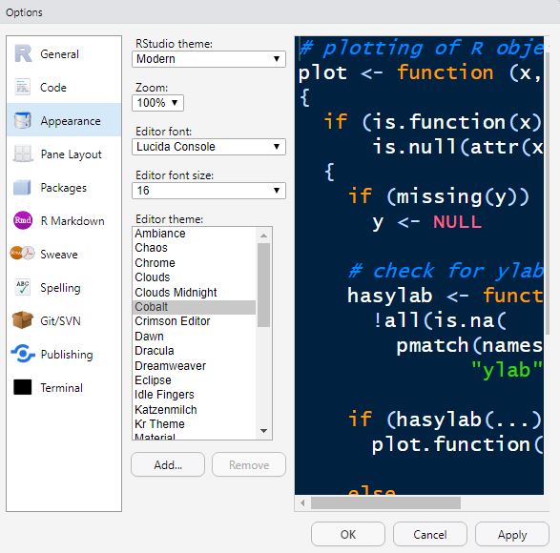Open the Editor font dropdown
This screenshot has height=553, width=560.
pyautogui.click(x=209, y=147)
